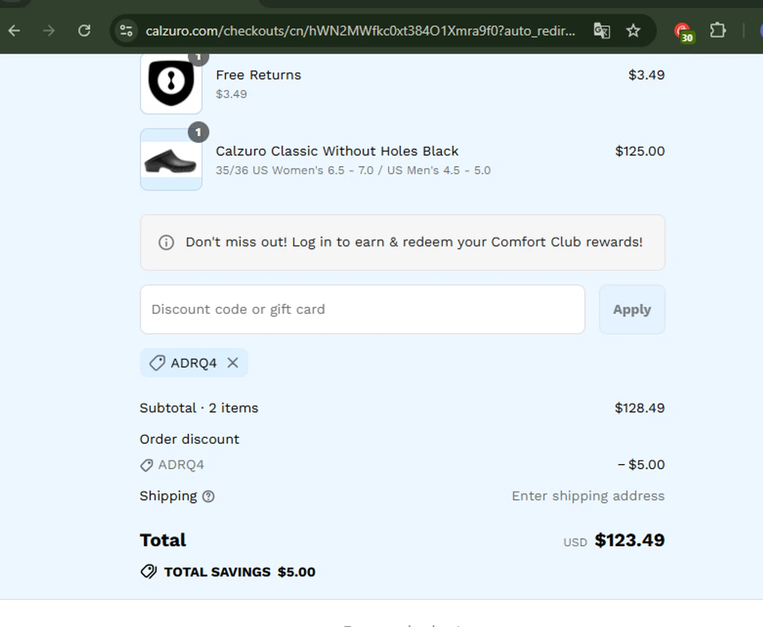Click the browser forward arrow
Screen dimensions: 763x627
pyautogui.click(x=49, y=31)
